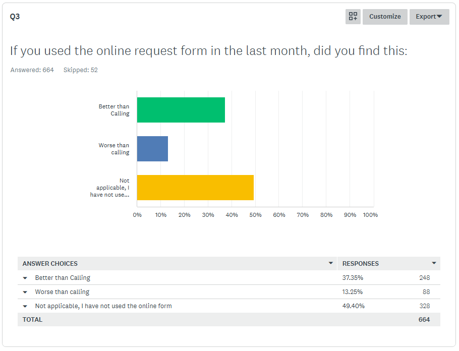The height and width of the screenshot is (351, 459).
Task: Open the Customize chart options
Action: [x=385, y=17]
